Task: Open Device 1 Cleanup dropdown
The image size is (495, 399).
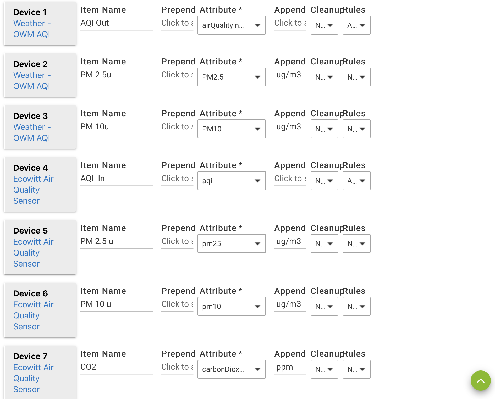Action: point(324,25)
